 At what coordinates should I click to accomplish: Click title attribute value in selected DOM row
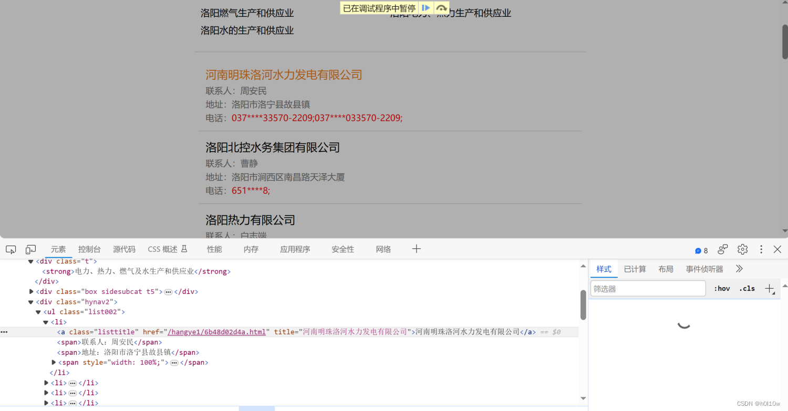coord(355,332)
